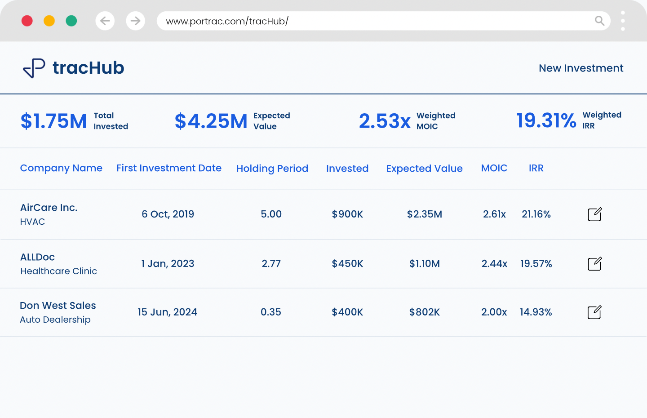Click the 1 Jan, 2023 date cell
Image resolution: width=647 pixels, height=418 pixels.
tap(168, 264)
